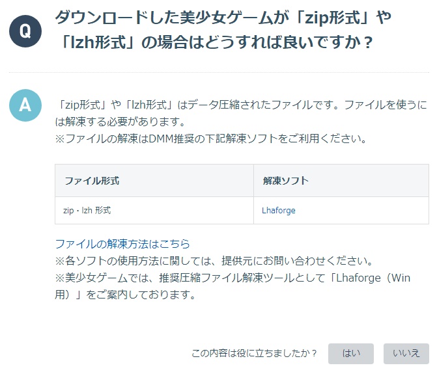Screen dimensions: 437x372
Task: Click the note beginning ※美少女ゲームでは
Action: coord(233,278)
